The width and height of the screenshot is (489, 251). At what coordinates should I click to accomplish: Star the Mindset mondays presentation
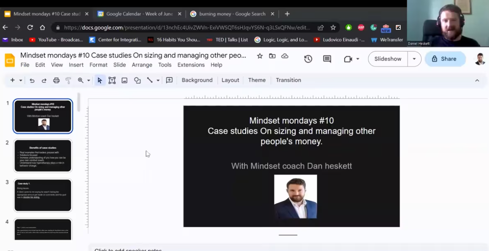click(x=260, y=56)
